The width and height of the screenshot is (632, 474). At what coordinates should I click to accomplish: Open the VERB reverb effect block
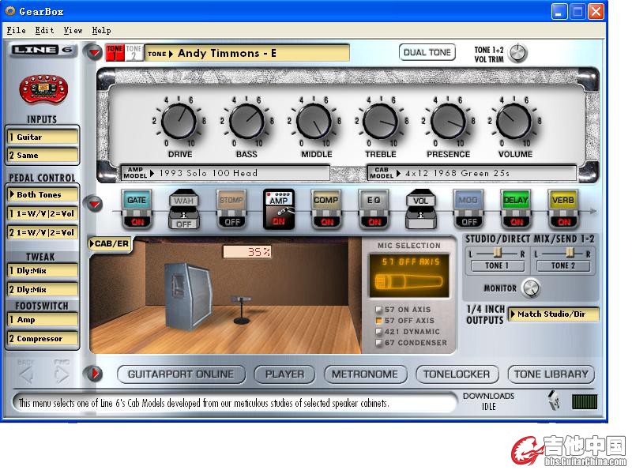pos(562,202)
